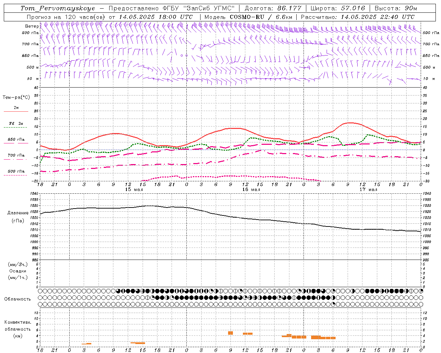Click the Давление panel label

pos(18,213)
